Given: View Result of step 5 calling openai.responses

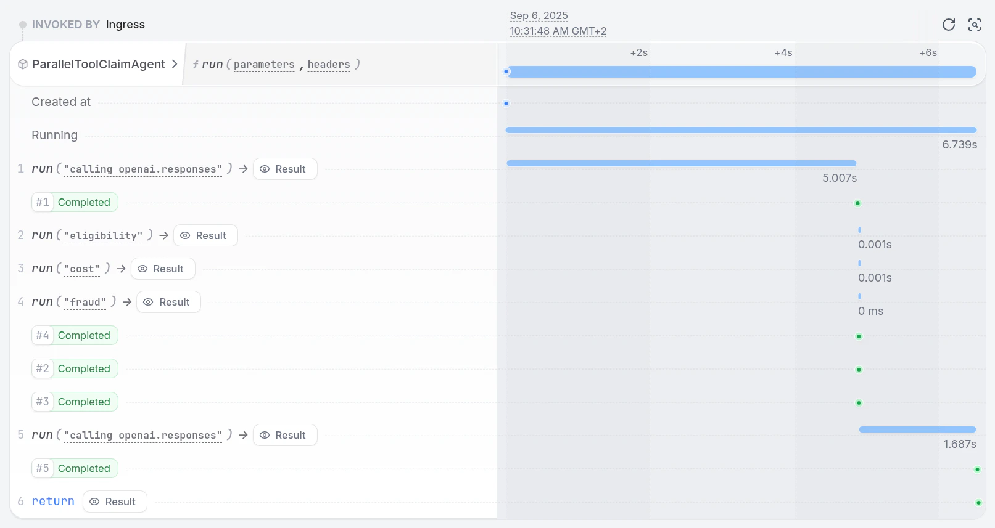Looking at the screenshot, I should pyautogui.click(x=285, y=435).
